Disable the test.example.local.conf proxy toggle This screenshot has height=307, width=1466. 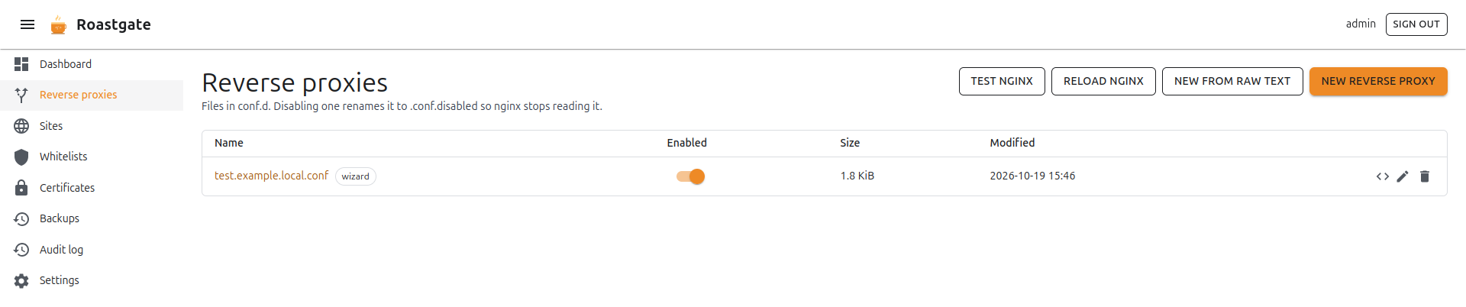690,176
